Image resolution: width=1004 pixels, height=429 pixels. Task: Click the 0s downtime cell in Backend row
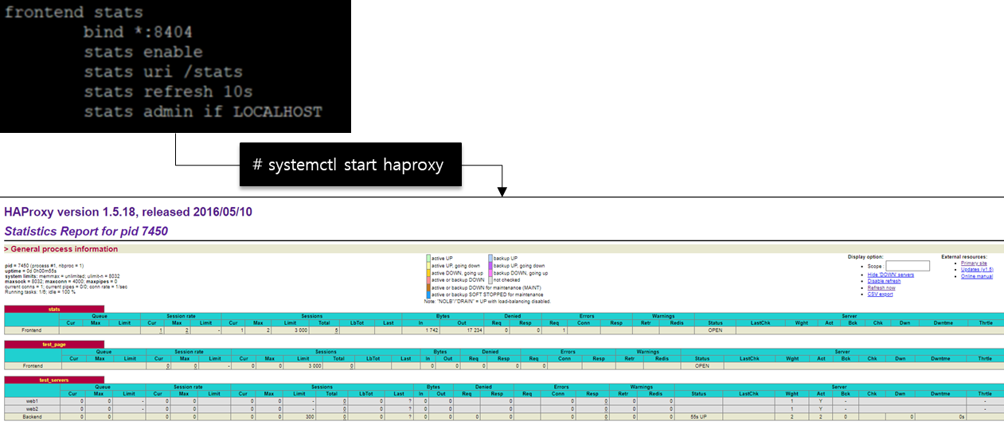pyautogui.click(x=941, y=415)
